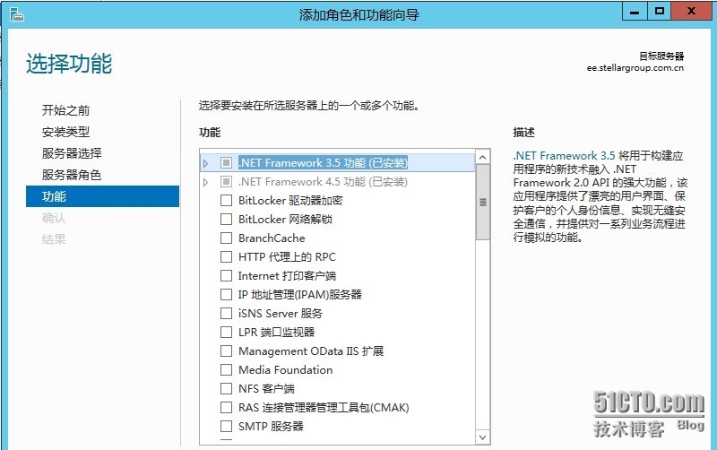Image resolution: width=717 pixels, height=450 pixels.
Task: Go to the 安装类型 wizard step
Action: pyautogui.click(x=65, y=132)
